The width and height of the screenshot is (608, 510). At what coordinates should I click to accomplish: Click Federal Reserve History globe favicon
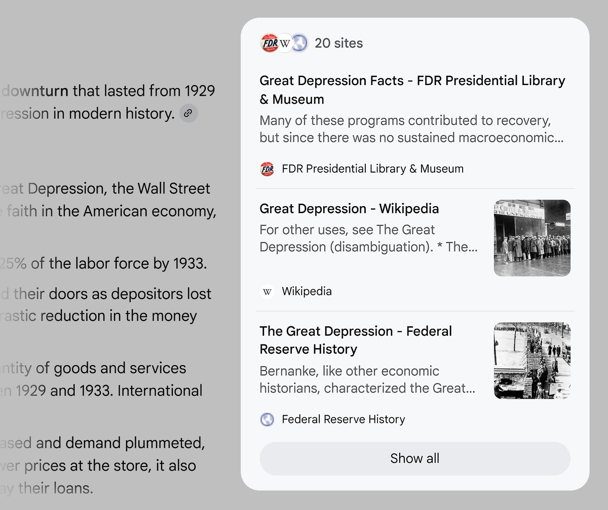pyautogui.click(x=267, y=419)
